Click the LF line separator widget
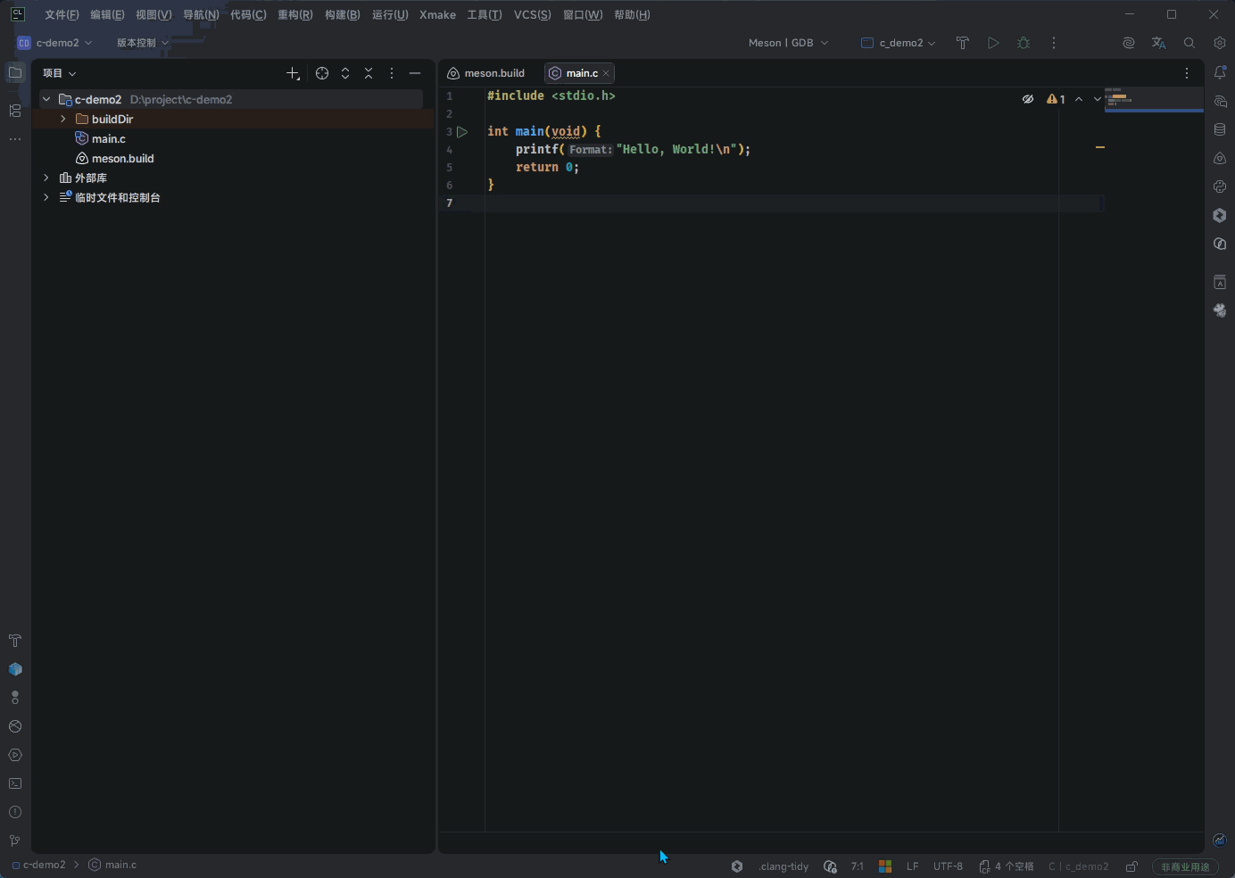 912,866
